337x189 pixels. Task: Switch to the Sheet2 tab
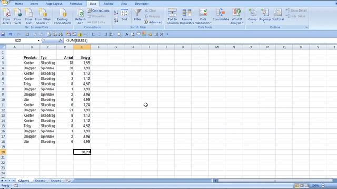tap(40, 181)
